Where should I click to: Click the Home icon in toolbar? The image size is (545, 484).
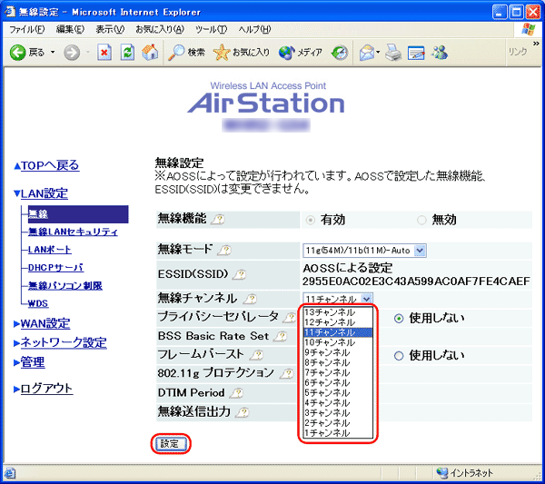150,53
